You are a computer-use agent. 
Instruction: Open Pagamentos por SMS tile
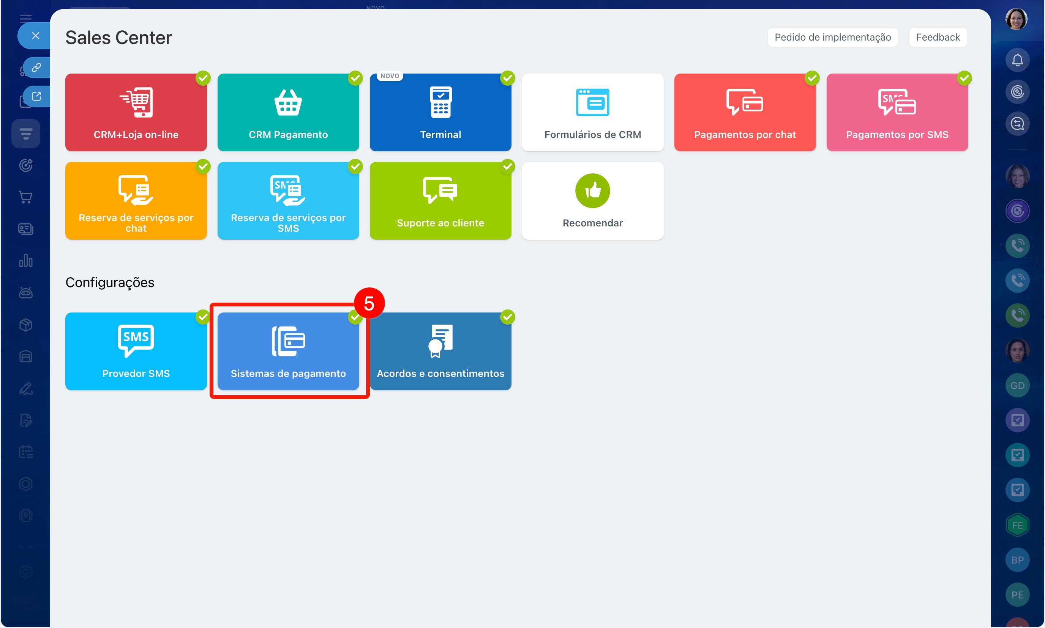897,112
